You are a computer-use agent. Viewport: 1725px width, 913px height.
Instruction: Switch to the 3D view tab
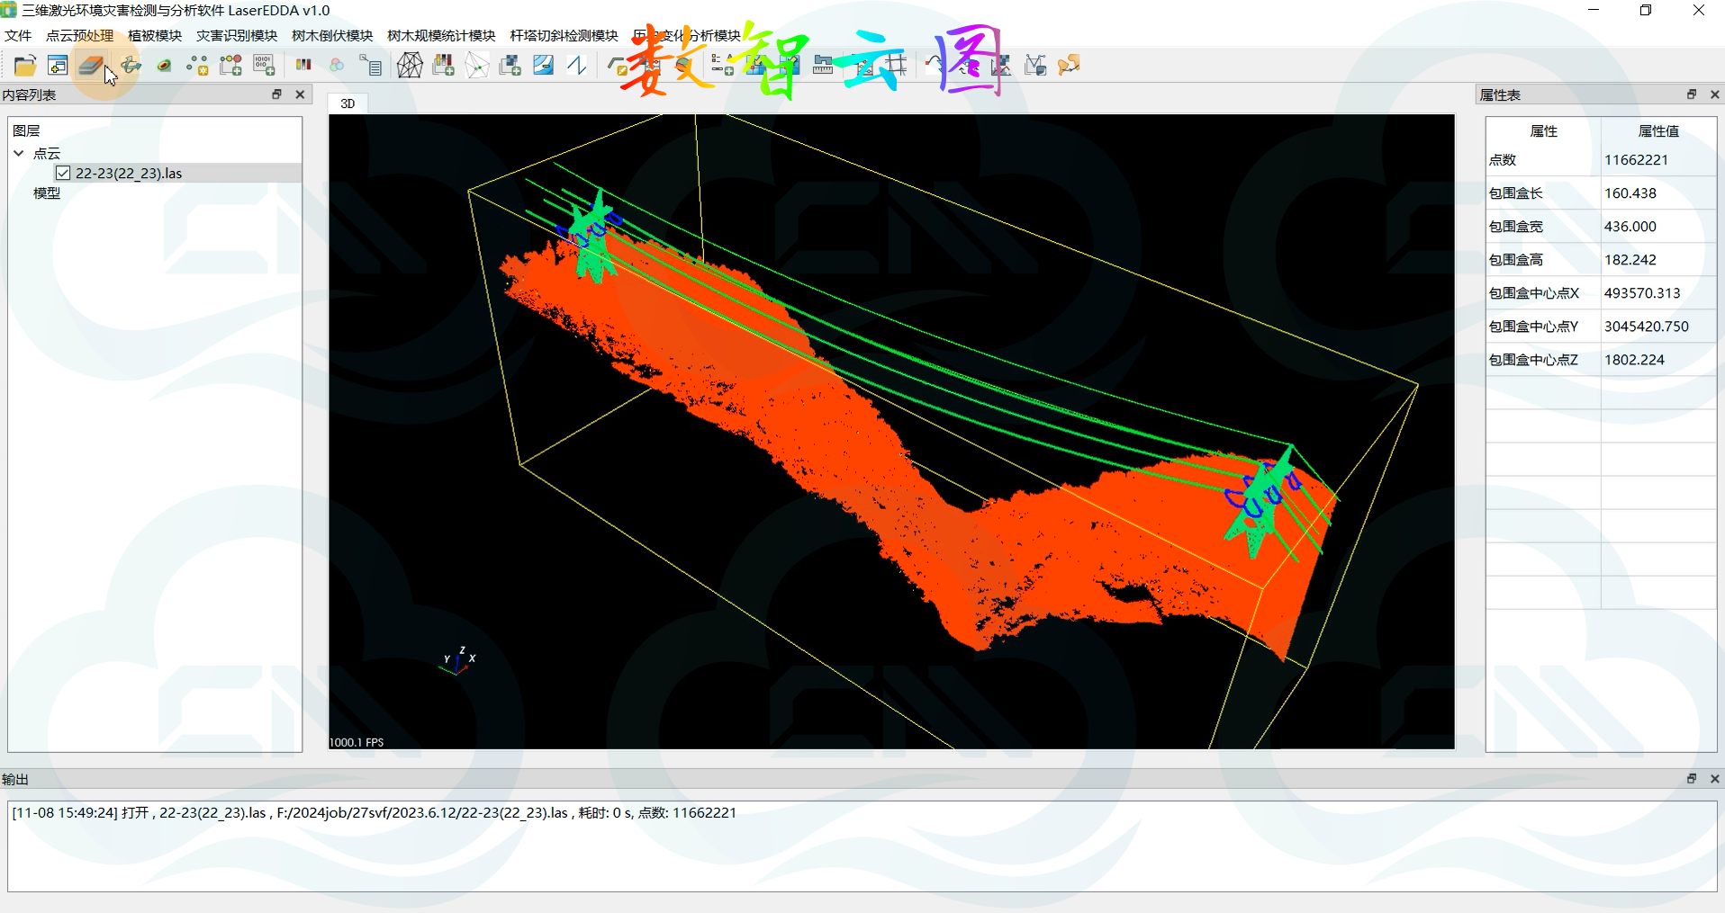[x=348, y=103]
